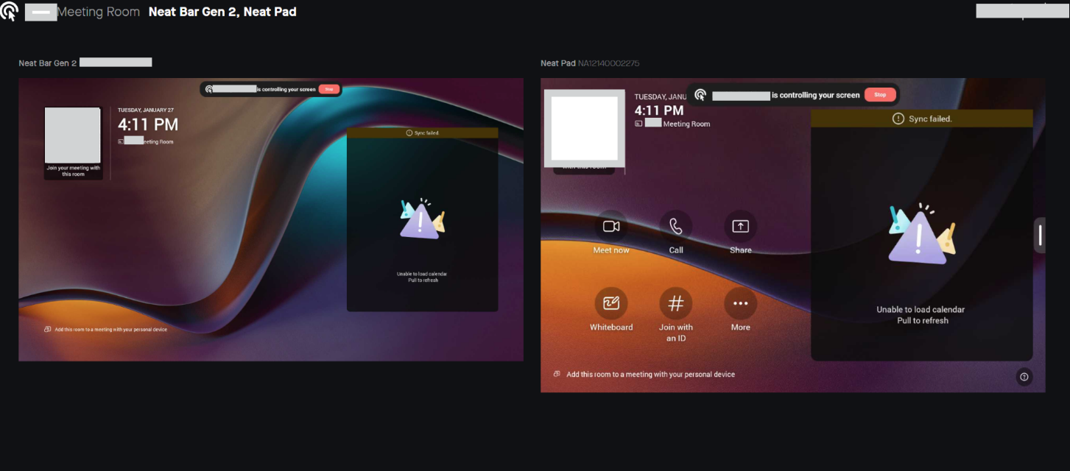Click the side handle on Neat Pad edge
Image resolution: width=1070 pixels, height=471 pixels.
(x=1040, y=235)
